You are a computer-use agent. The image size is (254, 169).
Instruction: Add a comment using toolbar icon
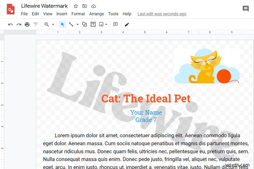tap(116, 24)
